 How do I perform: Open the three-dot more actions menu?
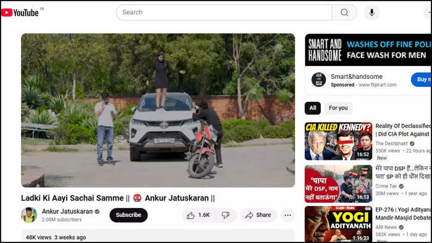point(288,215)
